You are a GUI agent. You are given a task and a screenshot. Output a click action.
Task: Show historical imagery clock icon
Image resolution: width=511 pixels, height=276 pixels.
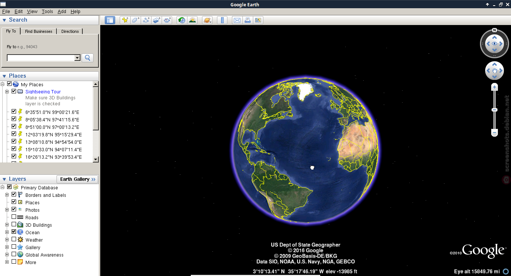click(x=182, y=20)
